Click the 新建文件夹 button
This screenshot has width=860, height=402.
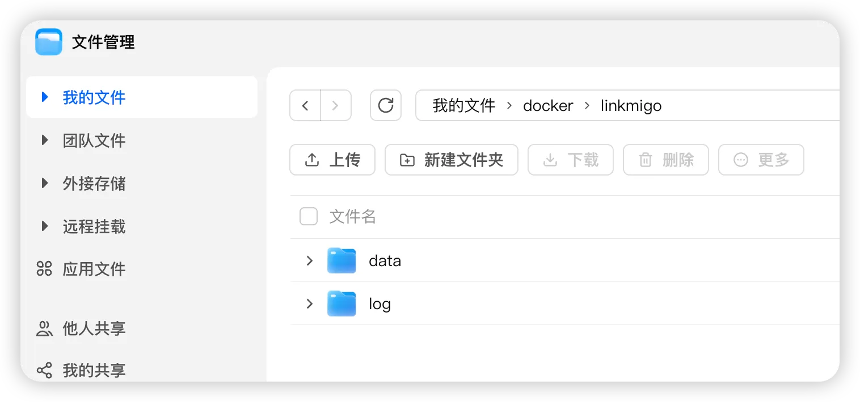click(452, 160)
